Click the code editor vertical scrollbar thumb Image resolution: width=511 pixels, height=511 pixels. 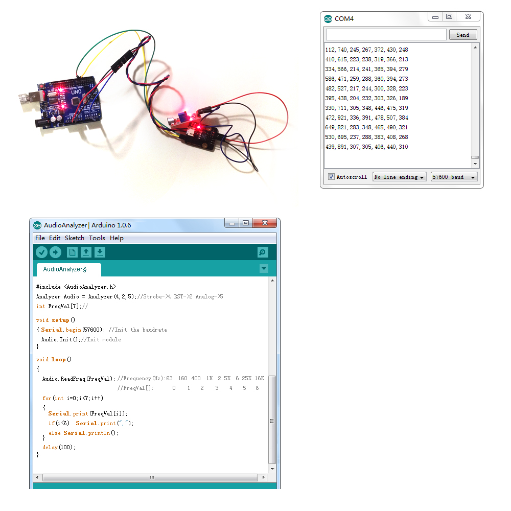[x=272, y=420]
